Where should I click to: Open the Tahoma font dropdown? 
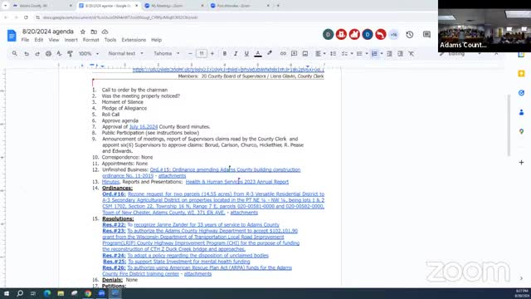tap(166, 53)
